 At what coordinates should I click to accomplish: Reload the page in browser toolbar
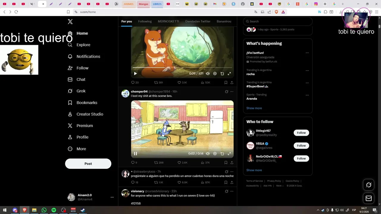point(16,12)
